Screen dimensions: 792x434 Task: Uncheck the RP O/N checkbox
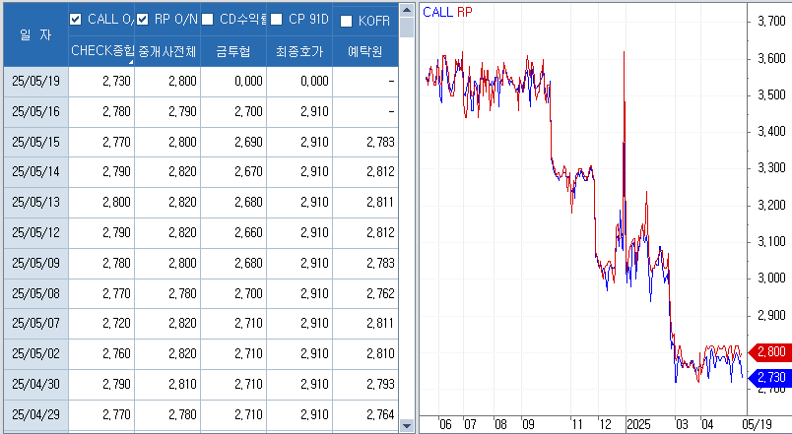143,20
